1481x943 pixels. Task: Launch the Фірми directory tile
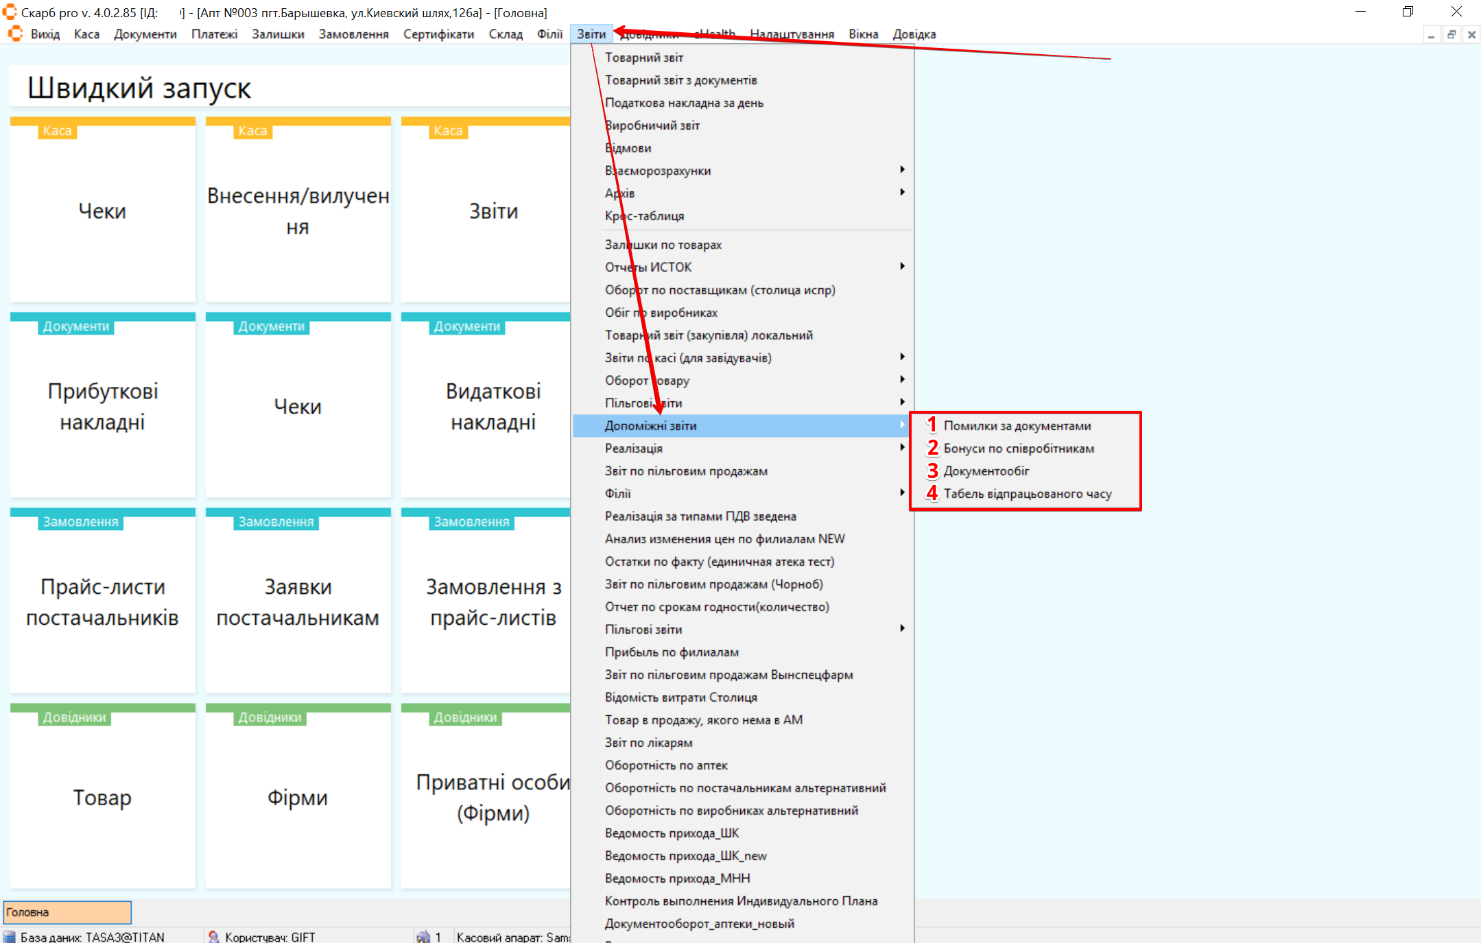[298, 797]
